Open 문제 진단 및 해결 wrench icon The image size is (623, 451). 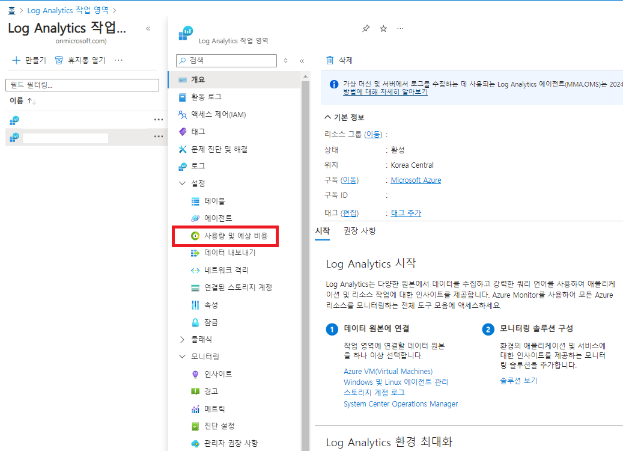[x=183, y=149]
